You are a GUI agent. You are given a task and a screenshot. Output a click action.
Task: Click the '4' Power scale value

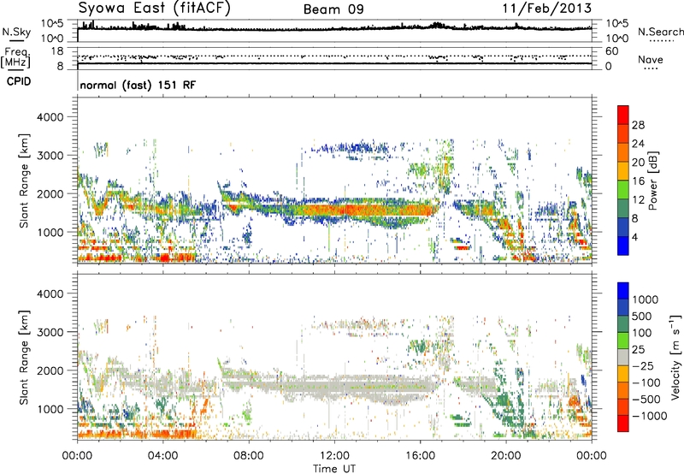pyautogui.click(x=635, y=237)
